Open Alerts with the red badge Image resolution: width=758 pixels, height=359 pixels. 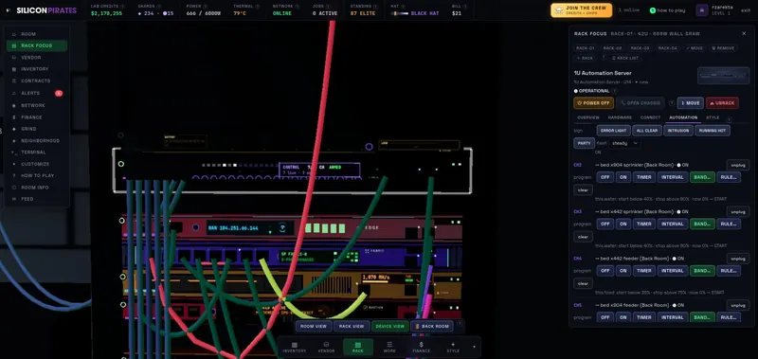(37, 93)
